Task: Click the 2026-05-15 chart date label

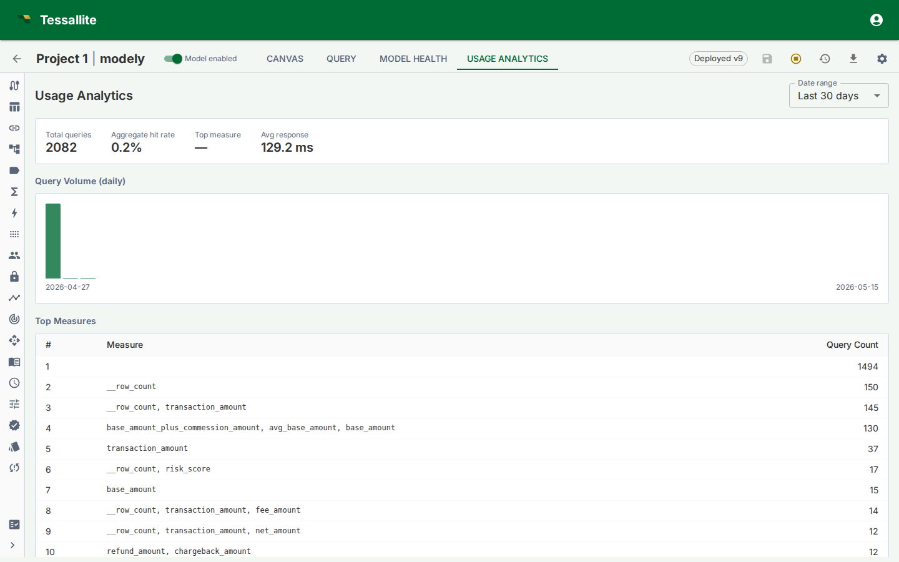Action: coord(857,287)
